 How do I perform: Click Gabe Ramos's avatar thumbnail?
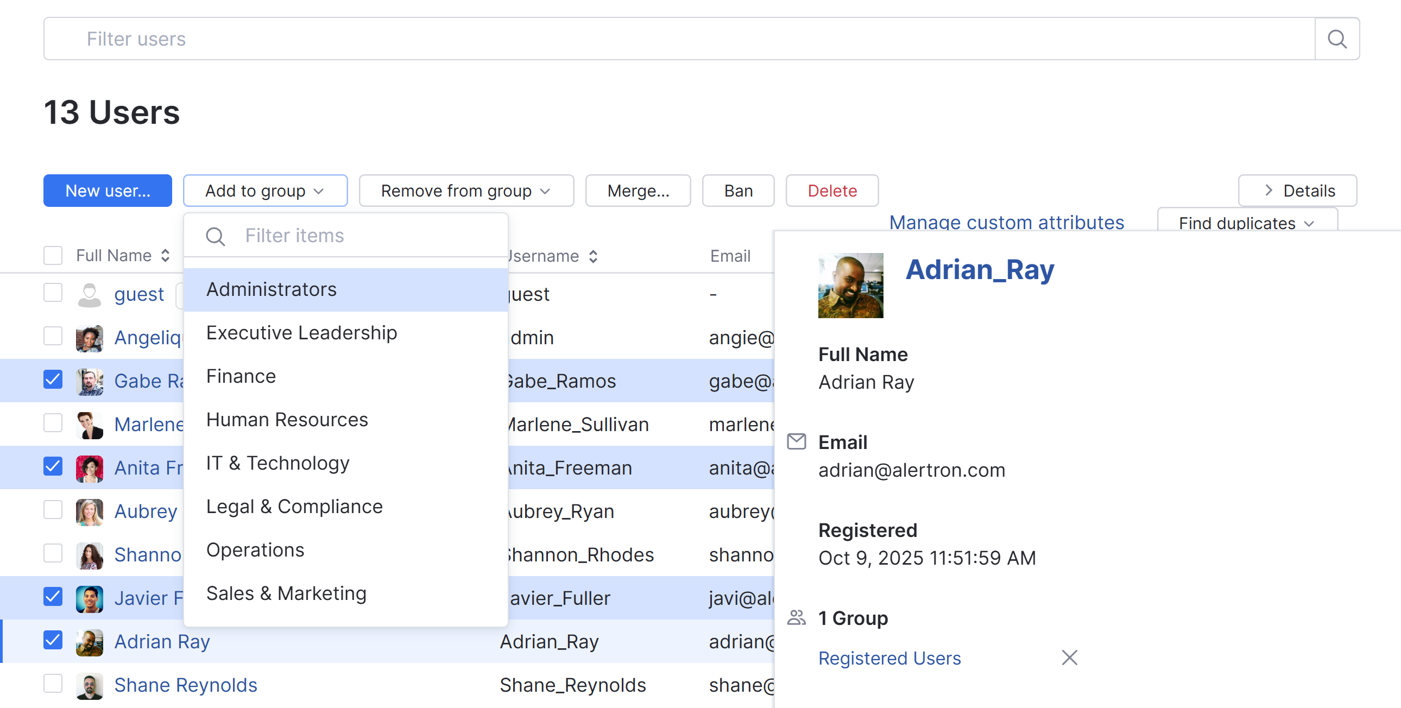(x=89, y=381)
